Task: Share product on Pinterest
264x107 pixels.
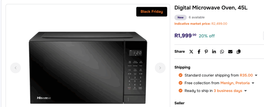Action: (x=206, y=52)
